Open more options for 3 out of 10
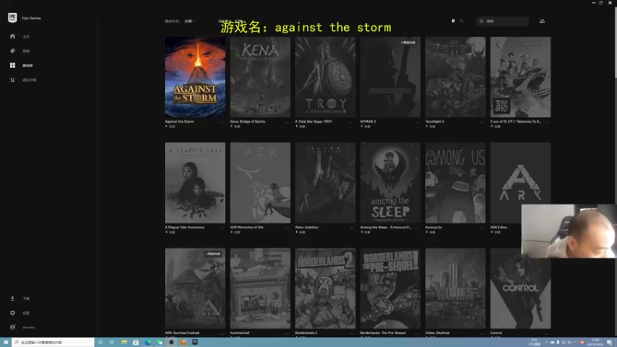 tap(547, 123)
